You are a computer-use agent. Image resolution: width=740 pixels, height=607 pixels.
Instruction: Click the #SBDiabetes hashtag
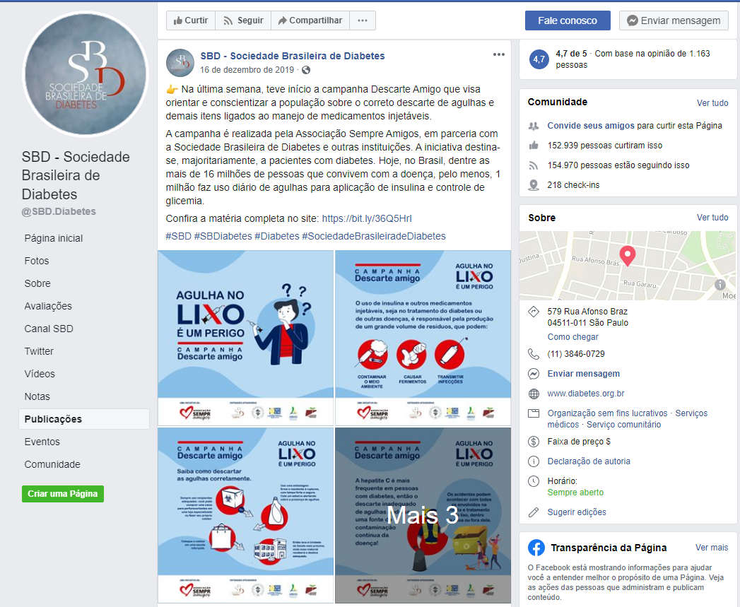223,236
